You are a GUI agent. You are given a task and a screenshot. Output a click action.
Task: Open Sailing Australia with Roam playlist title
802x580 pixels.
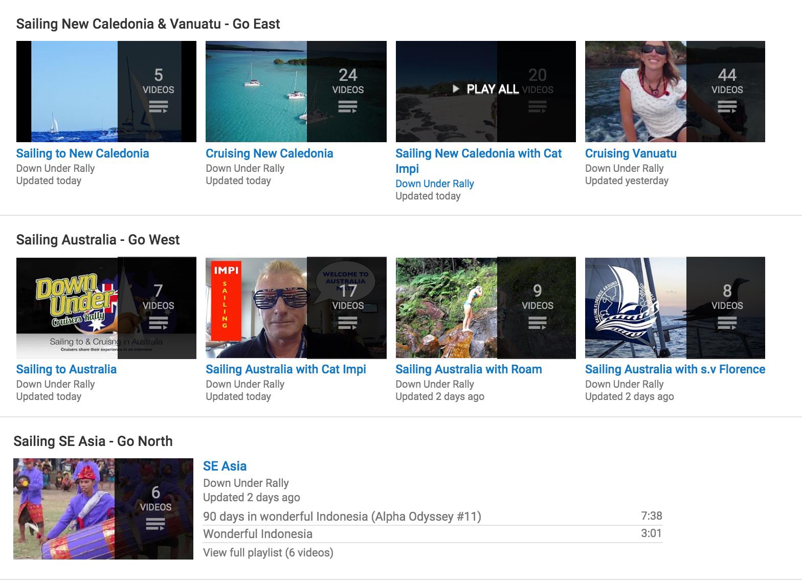click(x=469, y=369)
